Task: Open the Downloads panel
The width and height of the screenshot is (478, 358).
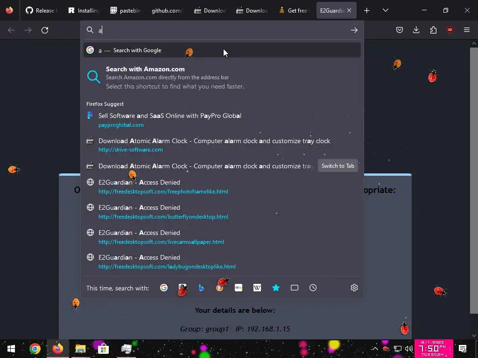Action: point(416,30)
